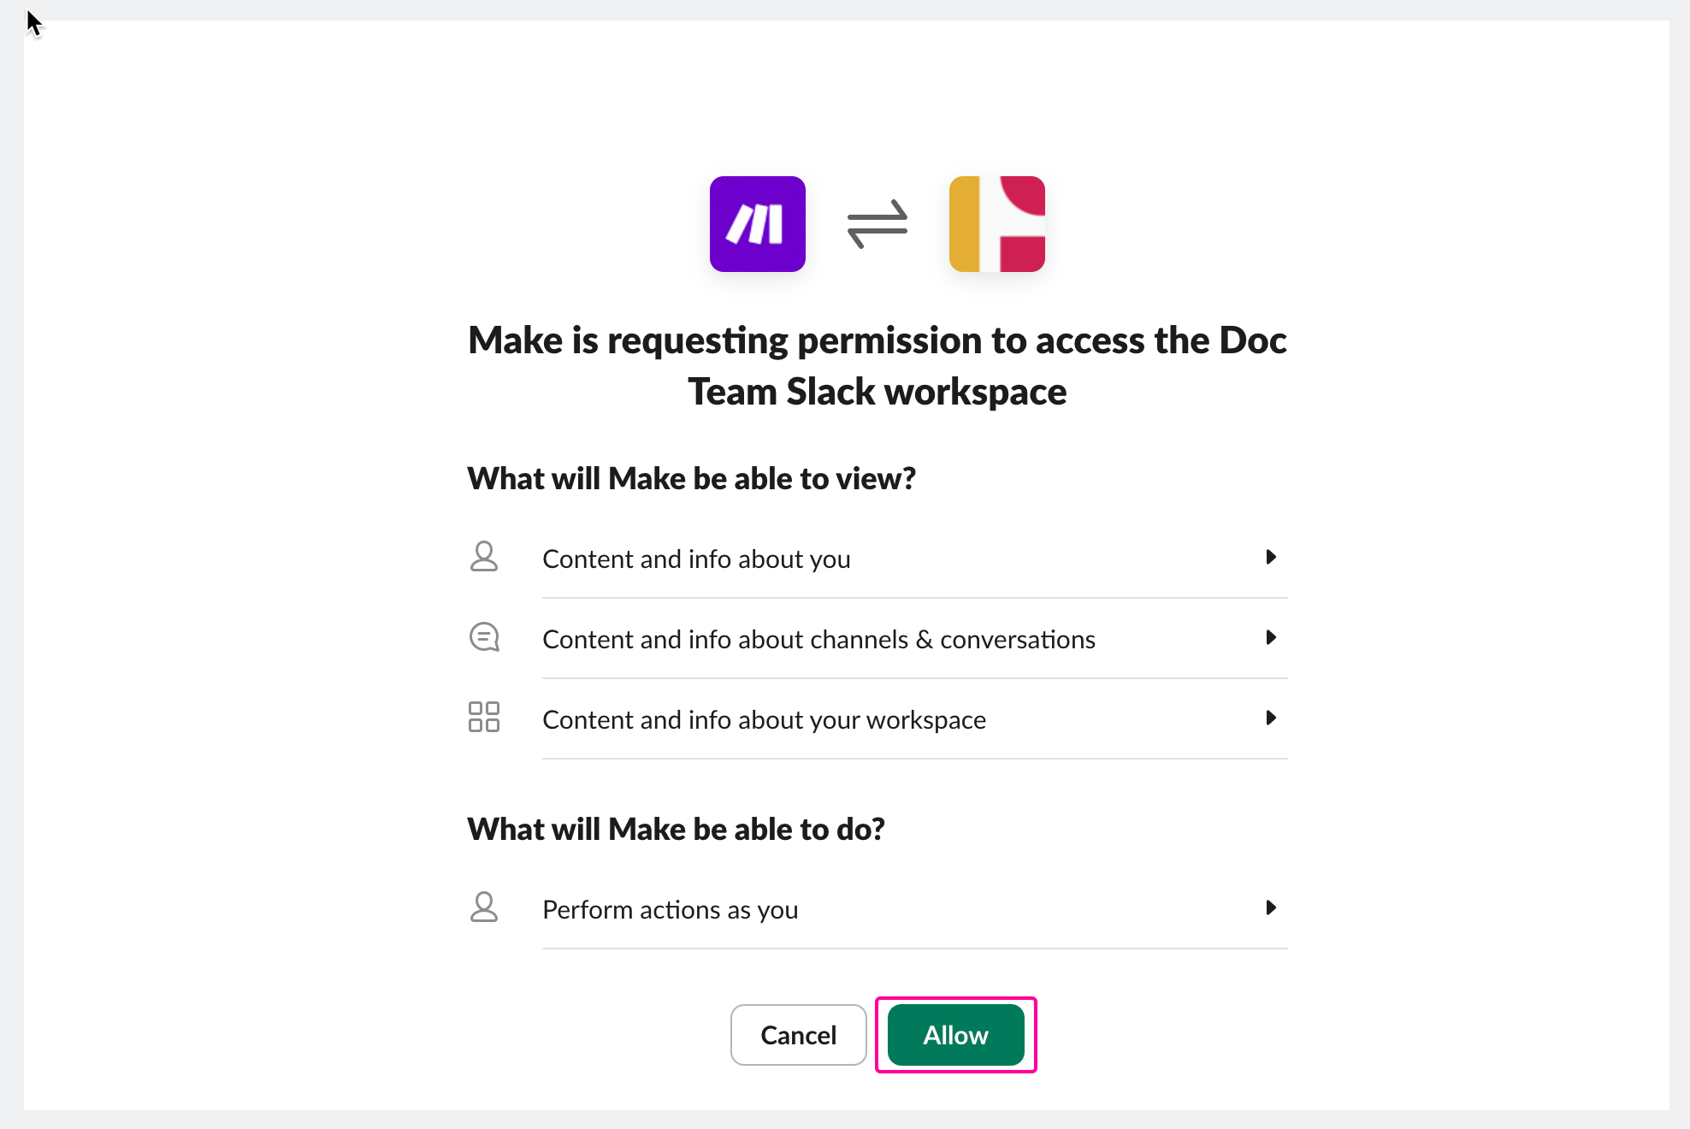The width and height of the screenshot is (1690, 1129).
Task: Expand the 'about your workspace' disclosure arrow
Action: click(1271, 718)
